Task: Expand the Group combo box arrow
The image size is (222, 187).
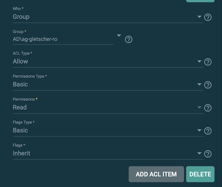Action: pyautogui.click(x=119, y=35)
